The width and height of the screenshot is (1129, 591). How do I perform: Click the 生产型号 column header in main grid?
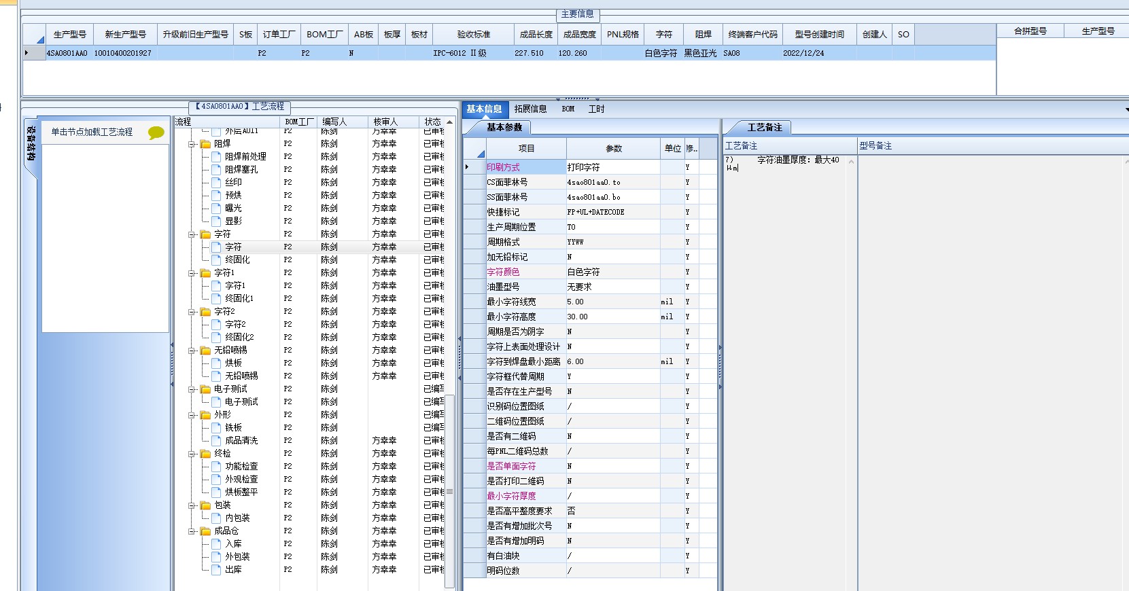point(70,35)
